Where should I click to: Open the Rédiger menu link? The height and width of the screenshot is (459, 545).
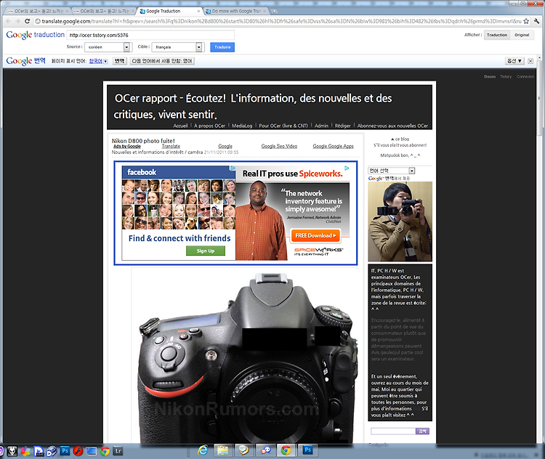click(x=343, y=126)
